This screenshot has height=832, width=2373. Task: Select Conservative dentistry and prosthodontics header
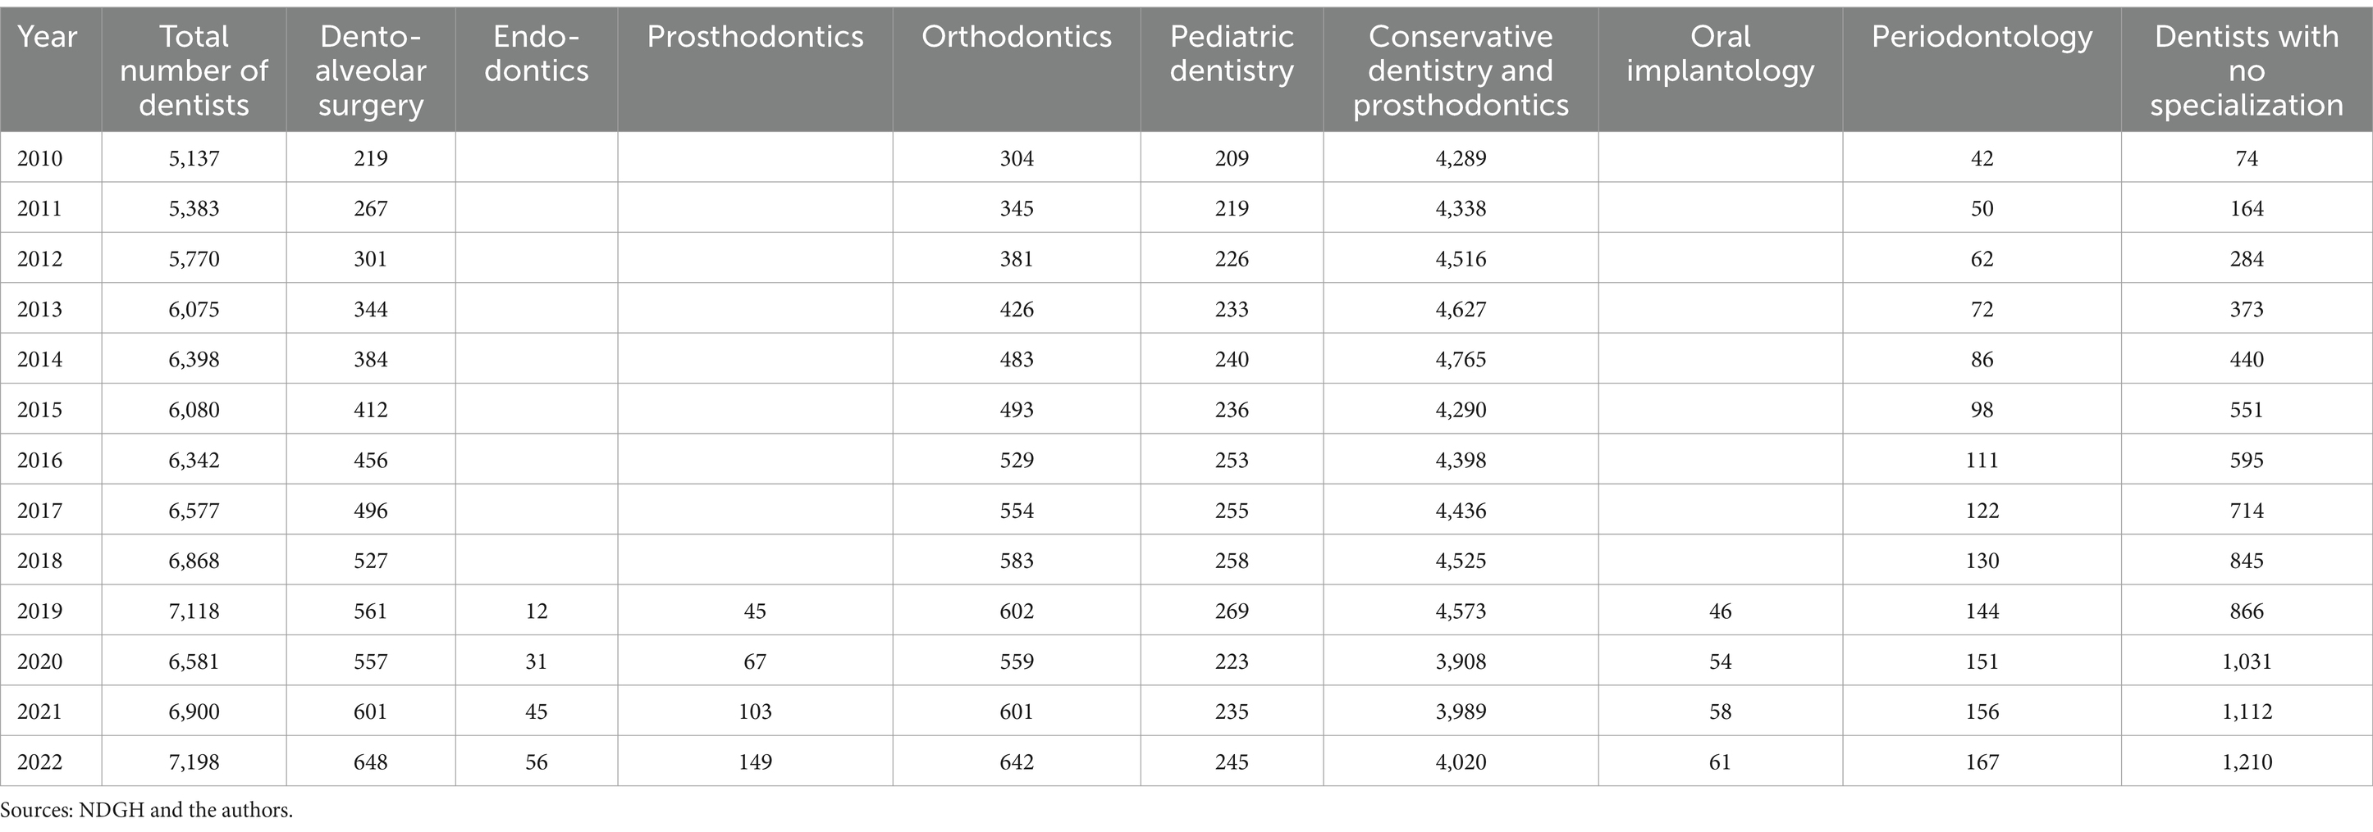coord(1460,70)
